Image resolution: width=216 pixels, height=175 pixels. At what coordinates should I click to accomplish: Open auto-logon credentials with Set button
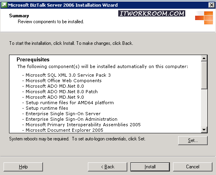coord(193,140)
